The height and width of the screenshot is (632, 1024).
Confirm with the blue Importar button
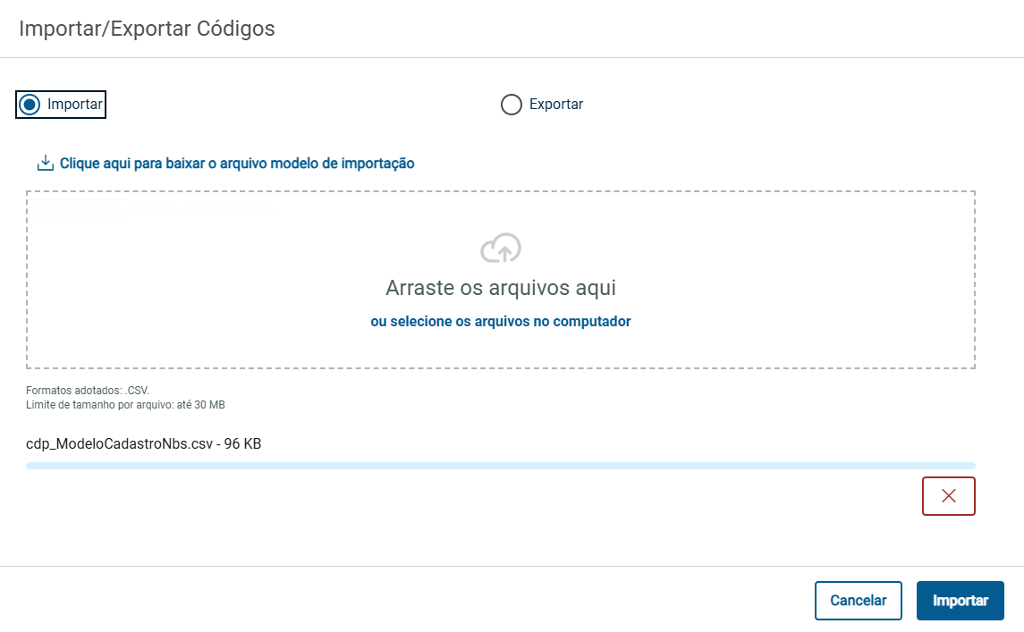click(960, 601)
